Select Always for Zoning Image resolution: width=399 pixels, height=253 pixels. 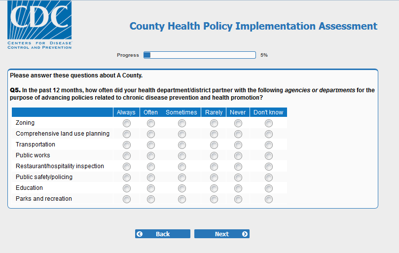pyautogui.click(x=127, y=123)
